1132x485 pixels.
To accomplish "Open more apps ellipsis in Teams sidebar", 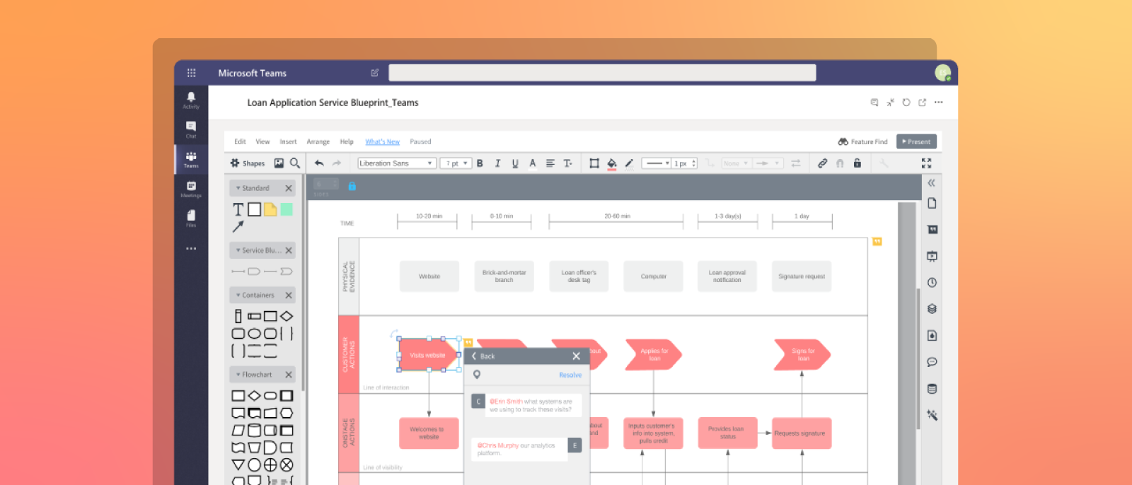I will (191, 249).
